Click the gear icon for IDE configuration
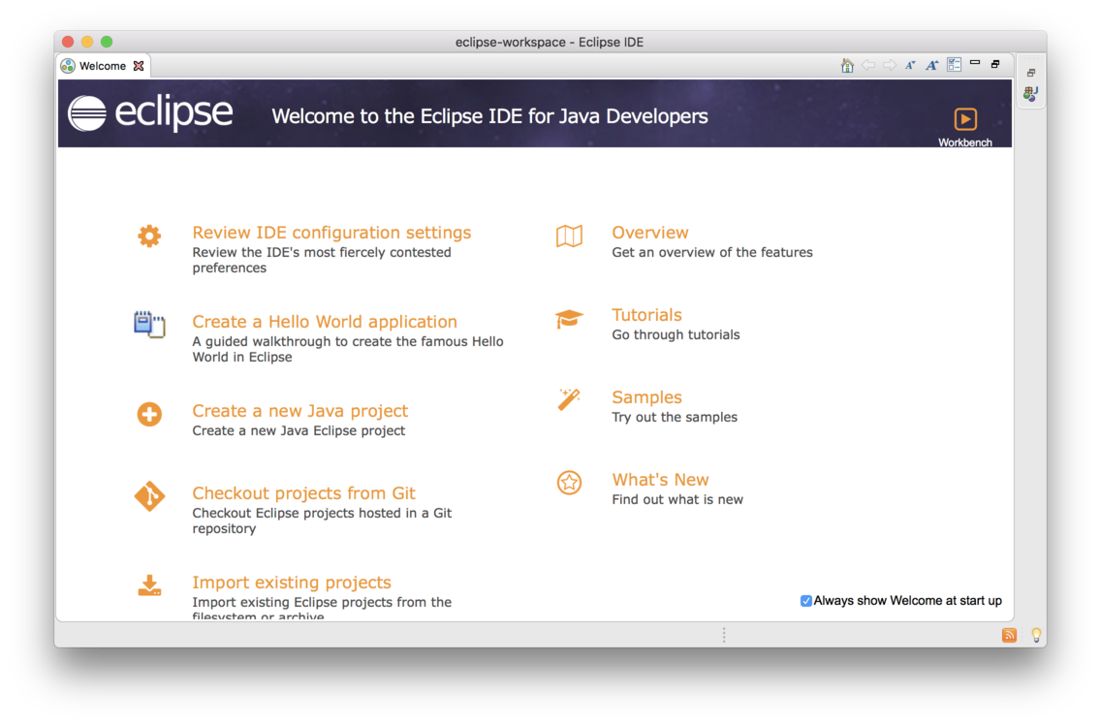1101x725 pixels. 149,236
